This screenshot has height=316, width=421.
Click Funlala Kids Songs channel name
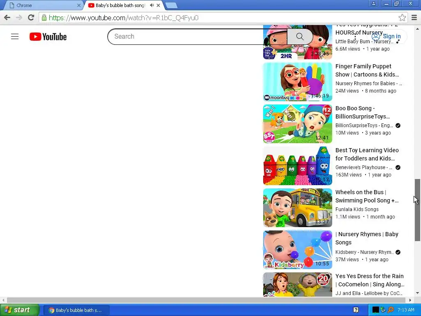pyautogui.click(x=357, y=209)
